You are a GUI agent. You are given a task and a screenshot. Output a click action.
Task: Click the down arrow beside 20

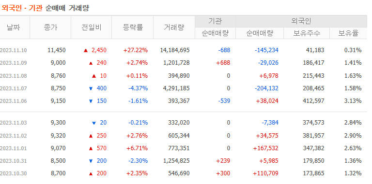(x=94, y=123)
